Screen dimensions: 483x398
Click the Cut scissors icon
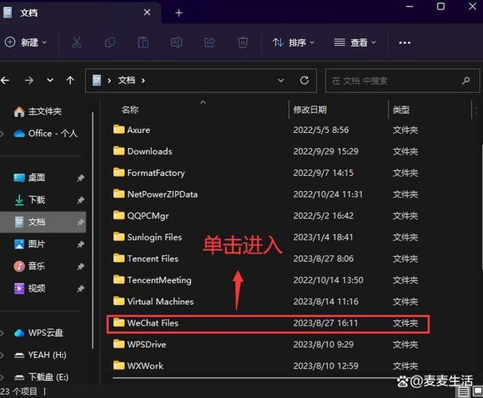pos(76,42)
